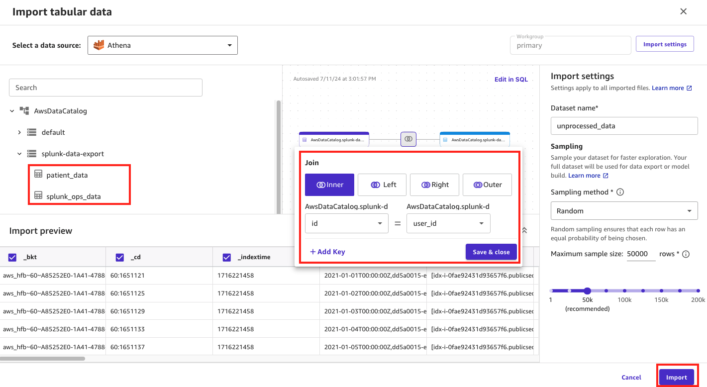This screenshot has width=707, height=387.
Task: Uncheck the _cd column checkbox
Action: point(119,257)
